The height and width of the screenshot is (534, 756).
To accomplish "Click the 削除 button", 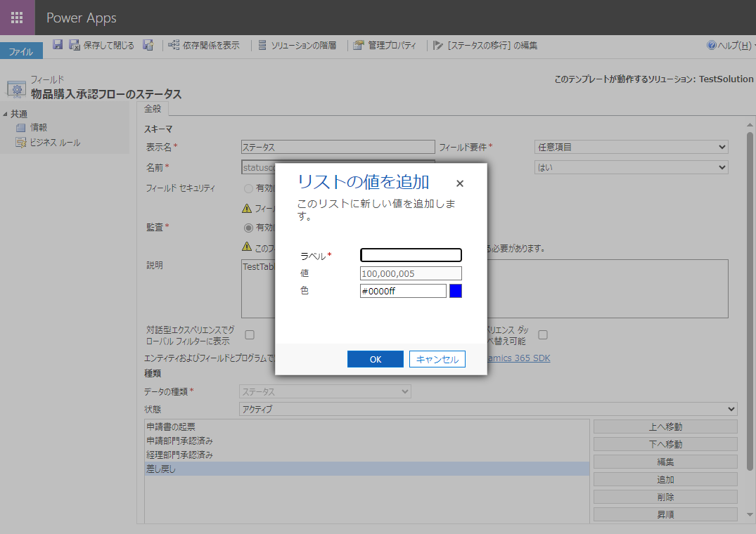I will [x=665, y=497].
